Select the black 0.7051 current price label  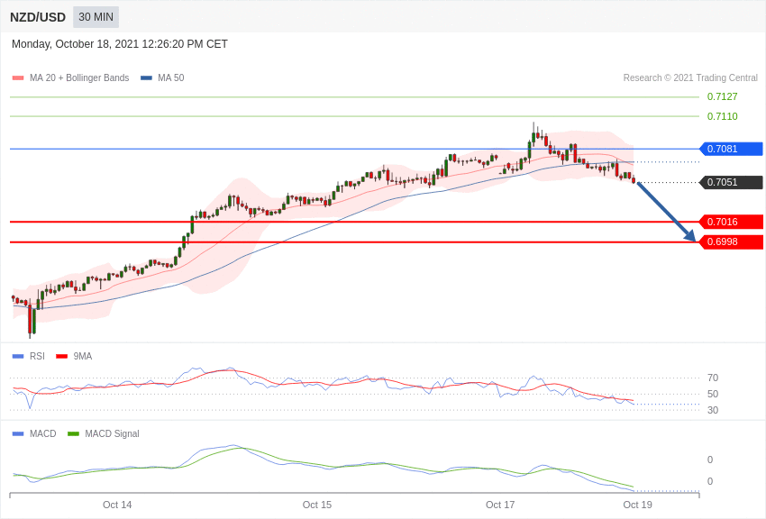coord(731,182)
